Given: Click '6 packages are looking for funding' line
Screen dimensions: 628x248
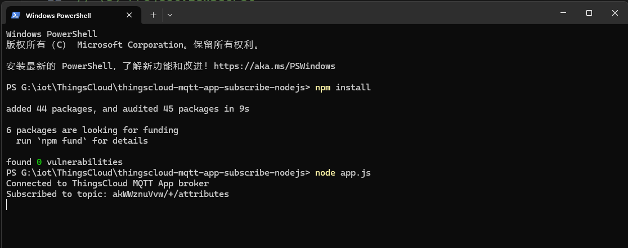Looking at the screenshot, I should [92, 130].
